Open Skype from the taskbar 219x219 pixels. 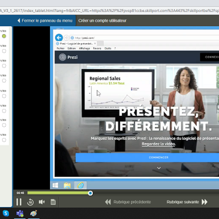point(6,213)
